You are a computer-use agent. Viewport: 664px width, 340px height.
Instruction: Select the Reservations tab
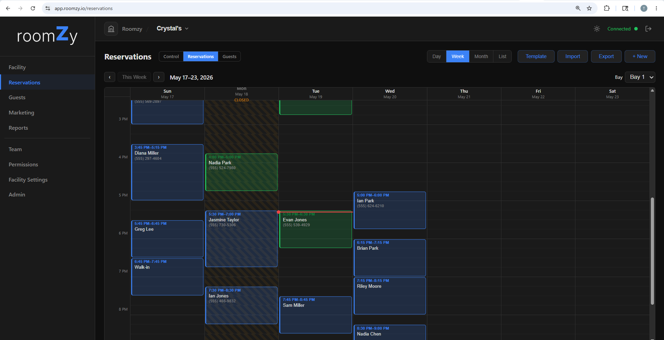coord(201,56)
